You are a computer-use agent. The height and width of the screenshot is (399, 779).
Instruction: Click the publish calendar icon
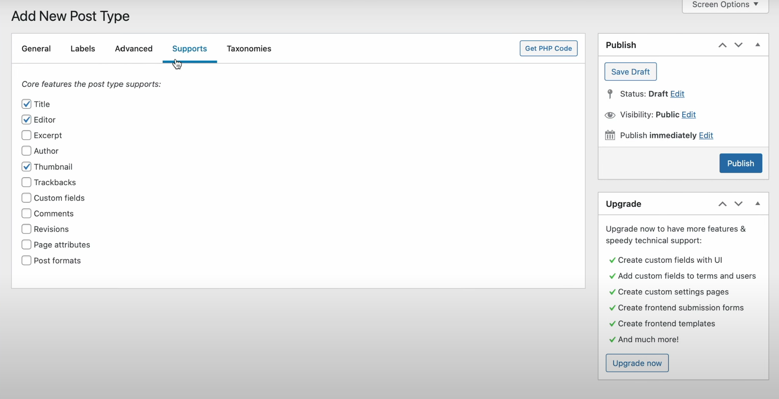click(610, 135)
